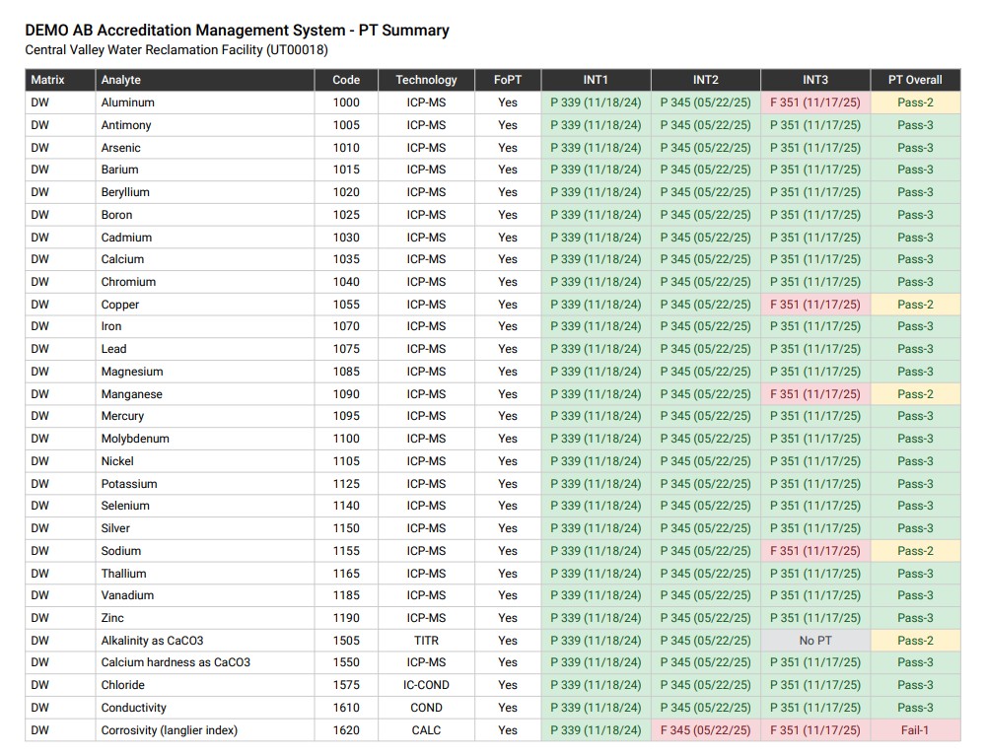Screen dimensions: 986x755
Task: Click the INT2 column header
Action: click(x=705, y=80)
